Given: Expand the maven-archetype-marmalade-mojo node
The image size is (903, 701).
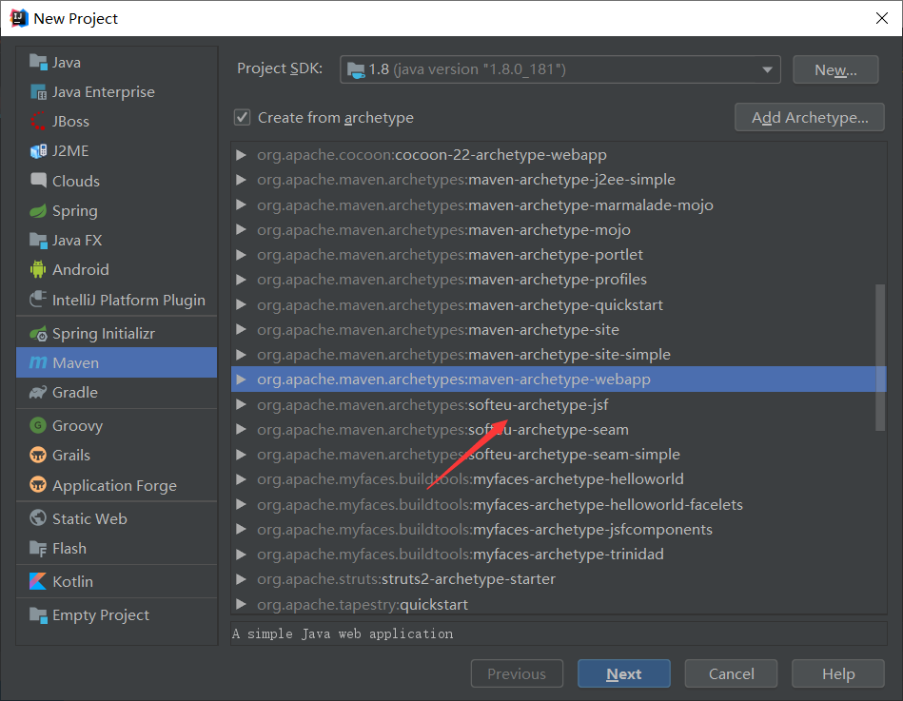Looking at the screenshot, I should 242,204.
